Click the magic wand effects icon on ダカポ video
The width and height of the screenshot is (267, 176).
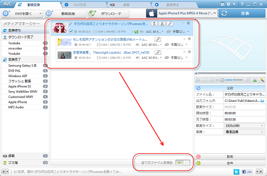point(170,24)
